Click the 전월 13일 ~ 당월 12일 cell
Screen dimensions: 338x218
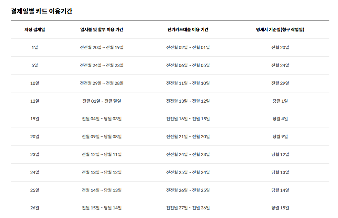[x=101, y=172]
